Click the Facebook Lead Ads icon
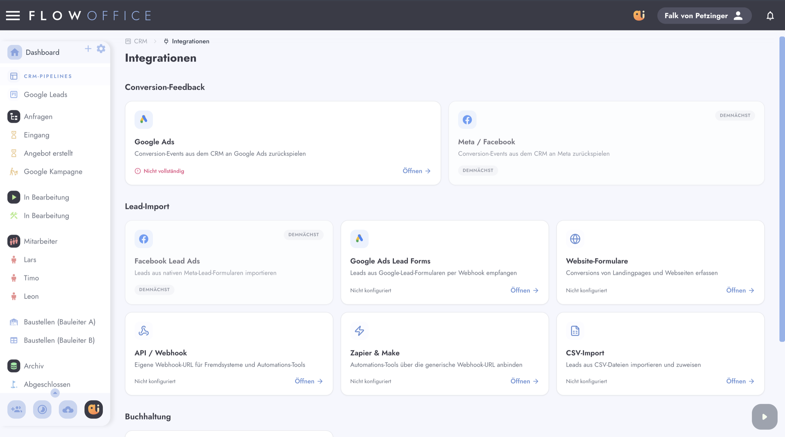Screen dimensions: 785x437 [144, 239]
